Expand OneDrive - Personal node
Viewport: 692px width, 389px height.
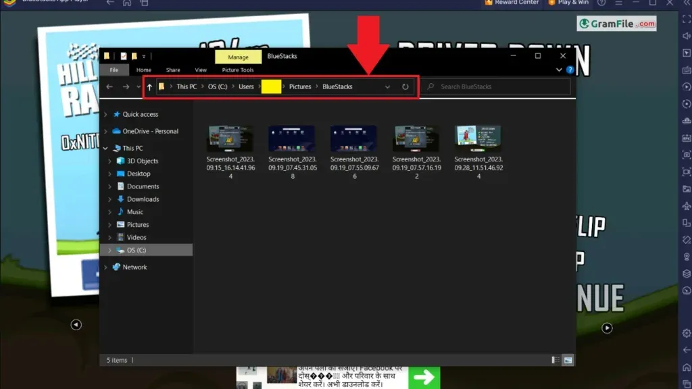tap(105, 132)
